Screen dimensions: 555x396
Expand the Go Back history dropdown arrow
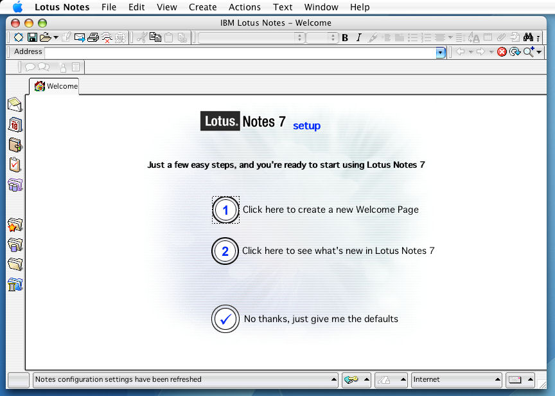coord(471,52)
